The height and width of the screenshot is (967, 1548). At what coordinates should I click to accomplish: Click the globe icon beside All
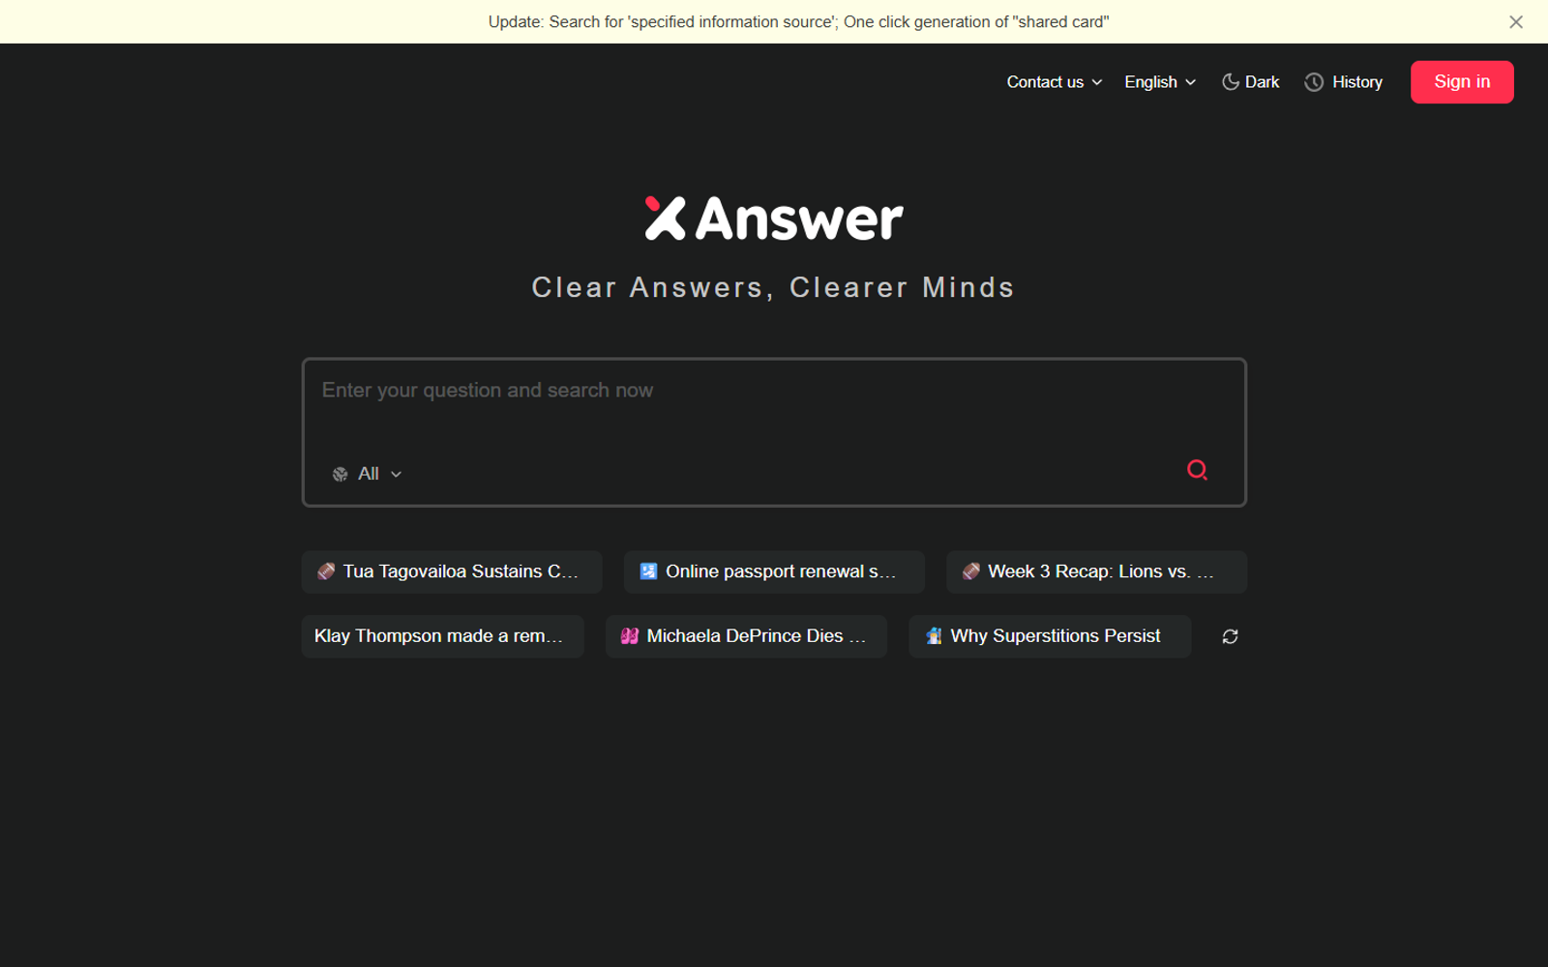340,474
